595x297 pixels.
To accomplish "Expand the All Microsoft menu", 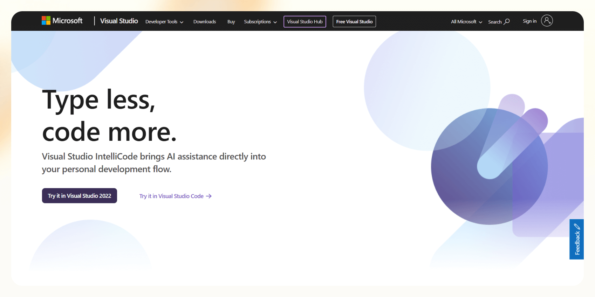I will 466,22.
